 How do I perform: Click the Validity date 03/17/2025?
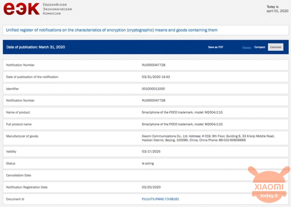151,151
